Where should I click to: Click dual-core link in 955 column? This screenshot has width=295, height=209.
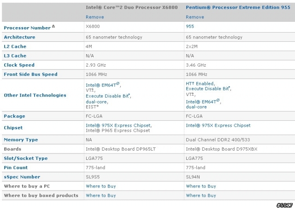tap(196, 107)
